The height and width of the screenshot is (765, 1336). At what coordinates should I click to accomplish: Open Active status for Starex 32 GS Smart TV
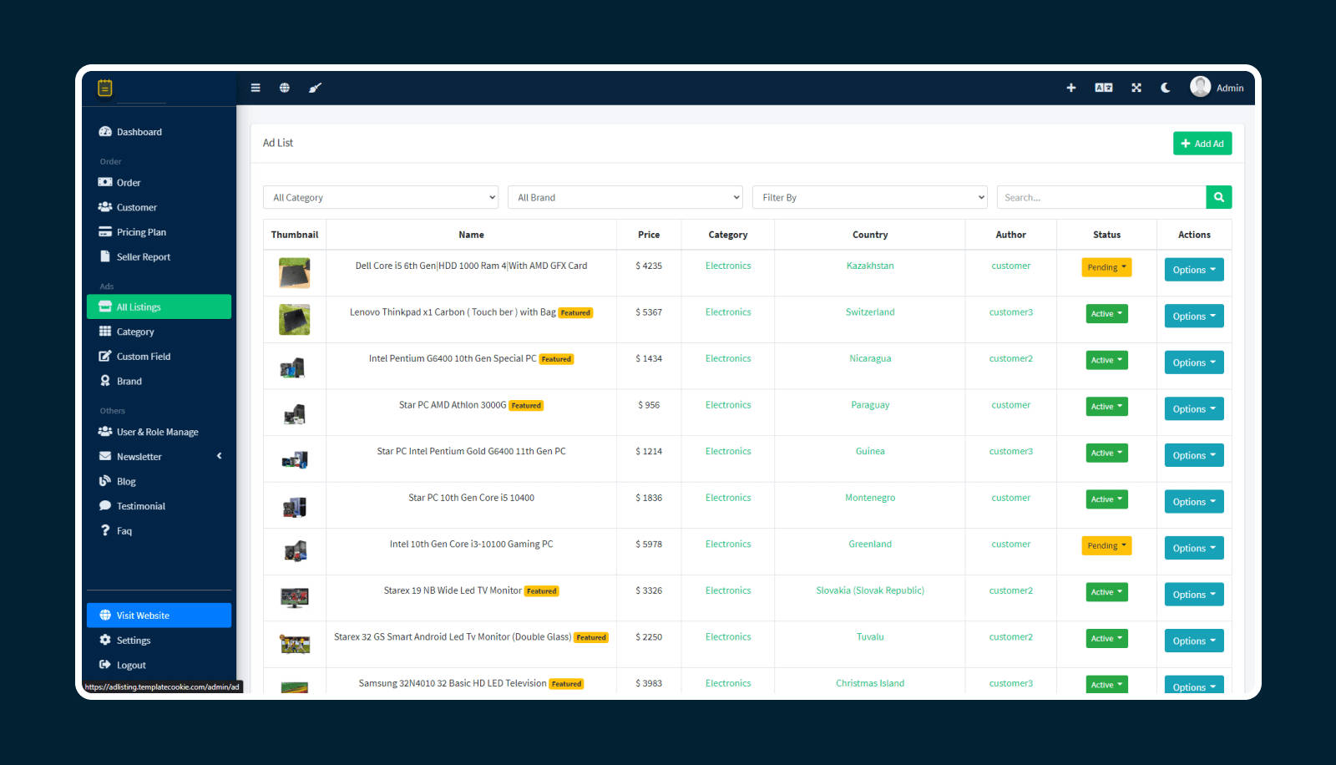click(x=1106, y=638)
